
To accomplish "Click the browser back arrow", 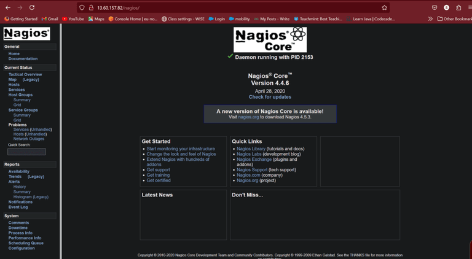I will click(8, 7).
